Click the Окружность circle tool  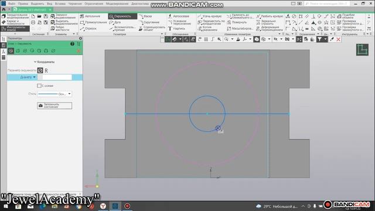[122, 16]
